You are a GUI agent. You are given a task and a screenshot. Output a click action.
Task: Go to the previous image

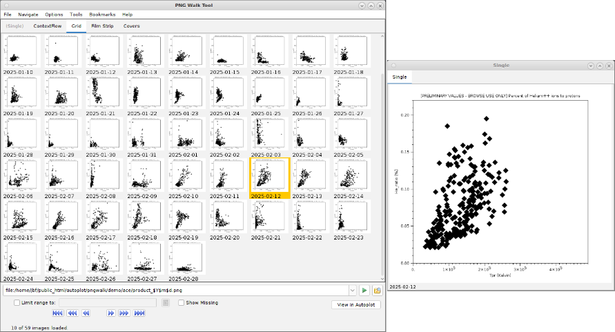coord(86,313)
